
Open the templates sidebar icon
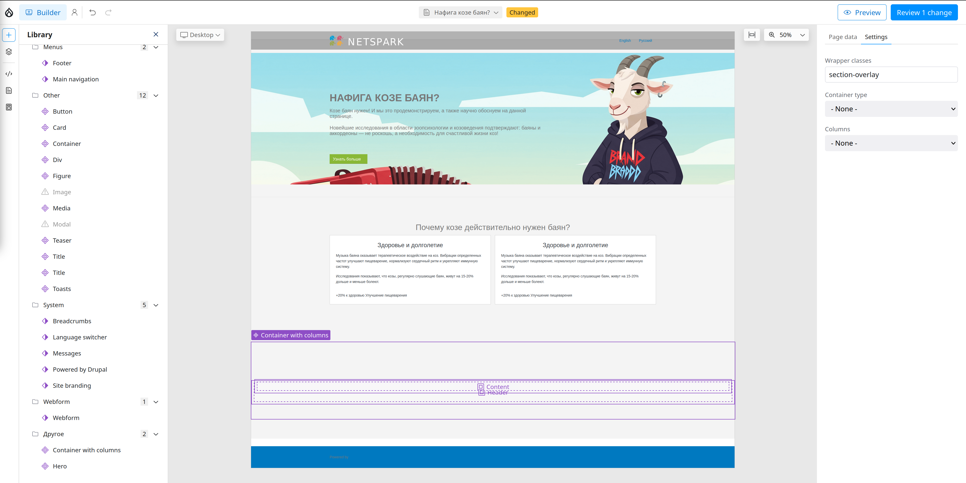9,107
